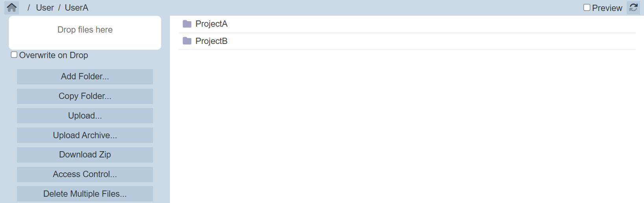Click the Preview label text
The height and width of the screenshot is (203, 644).
tap(607, 8)
